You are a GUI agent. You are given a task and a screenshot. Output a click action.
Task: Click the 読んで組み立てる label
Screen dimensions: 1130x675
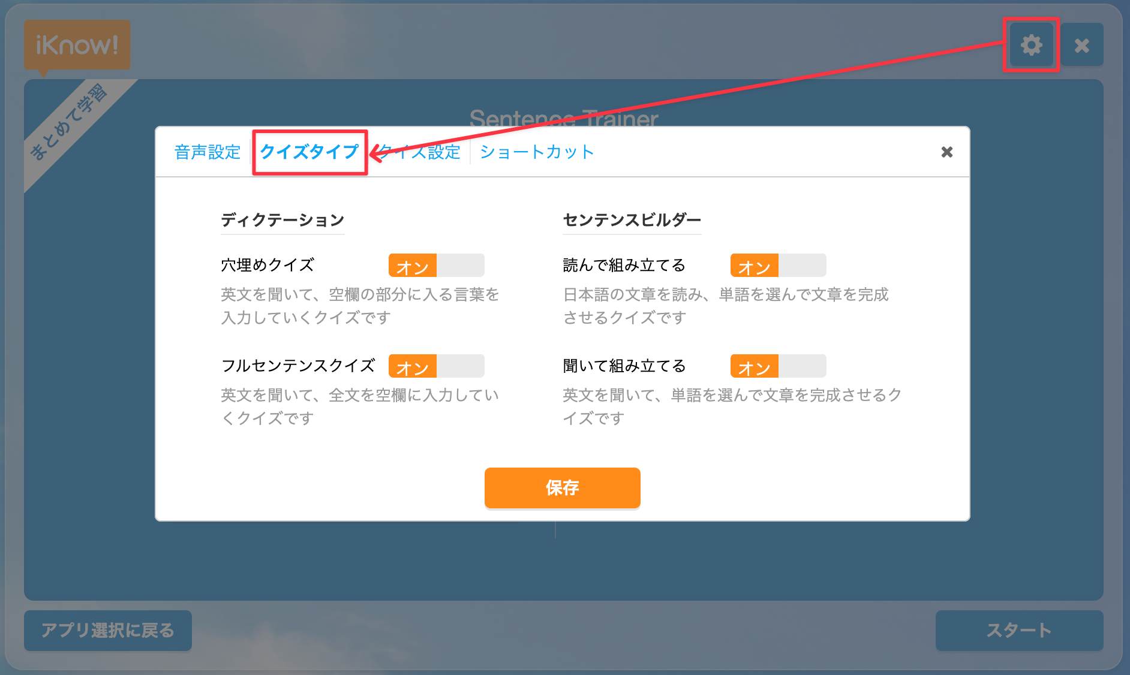(x=624, y=265)
